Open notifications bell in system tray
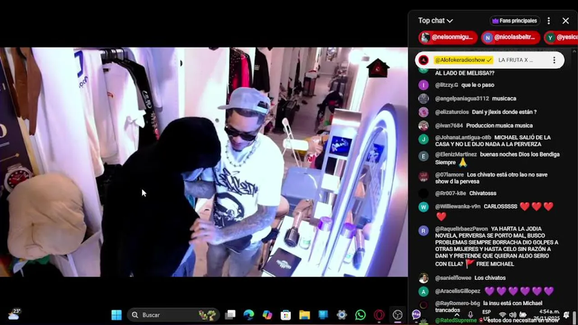Viewport: 578px width, 325px height. (x=566, y=315)
